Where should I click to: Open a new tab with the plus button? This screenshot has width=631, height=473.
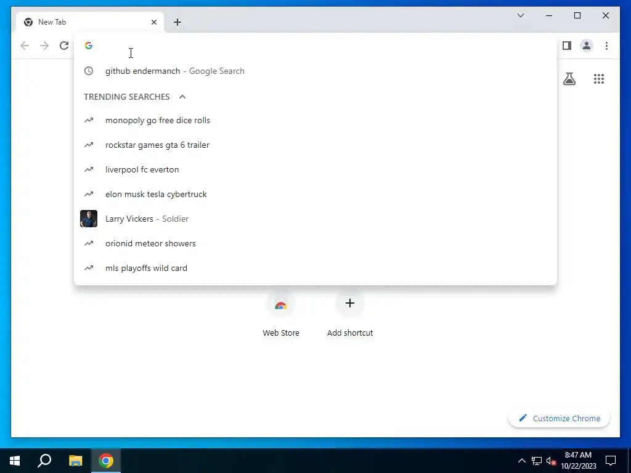click(x=177, y=22)
